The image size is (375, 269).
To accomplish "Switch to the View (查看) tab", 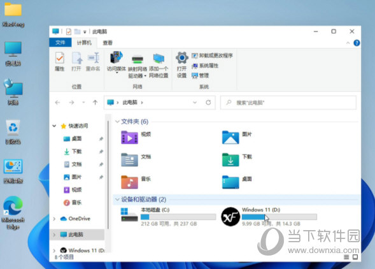I will 108,43.
